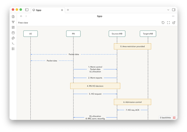Add a new tab
Image resolution: width=187 pixels, height=132 pixels.
[x=68, y=10]
